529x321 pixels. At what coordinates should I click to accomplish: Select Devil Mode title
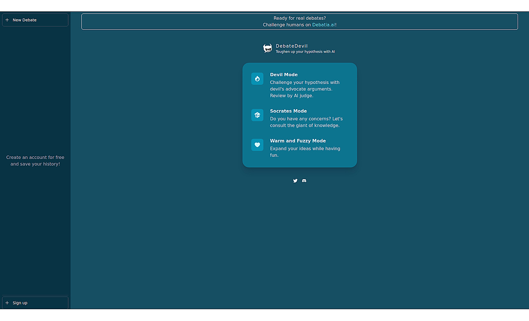284,75
